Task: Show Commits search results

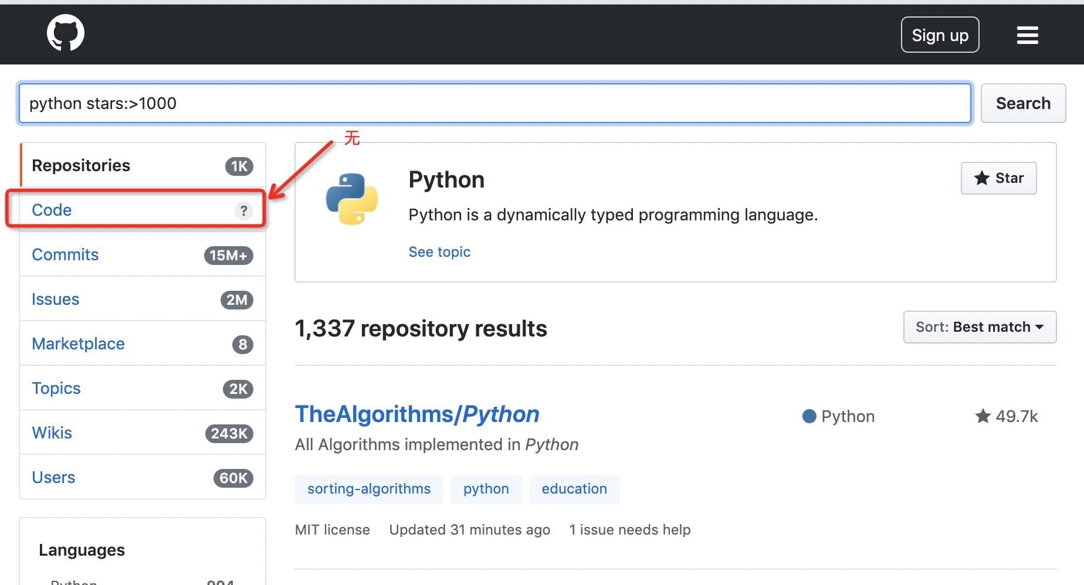Action: (65, 254)
